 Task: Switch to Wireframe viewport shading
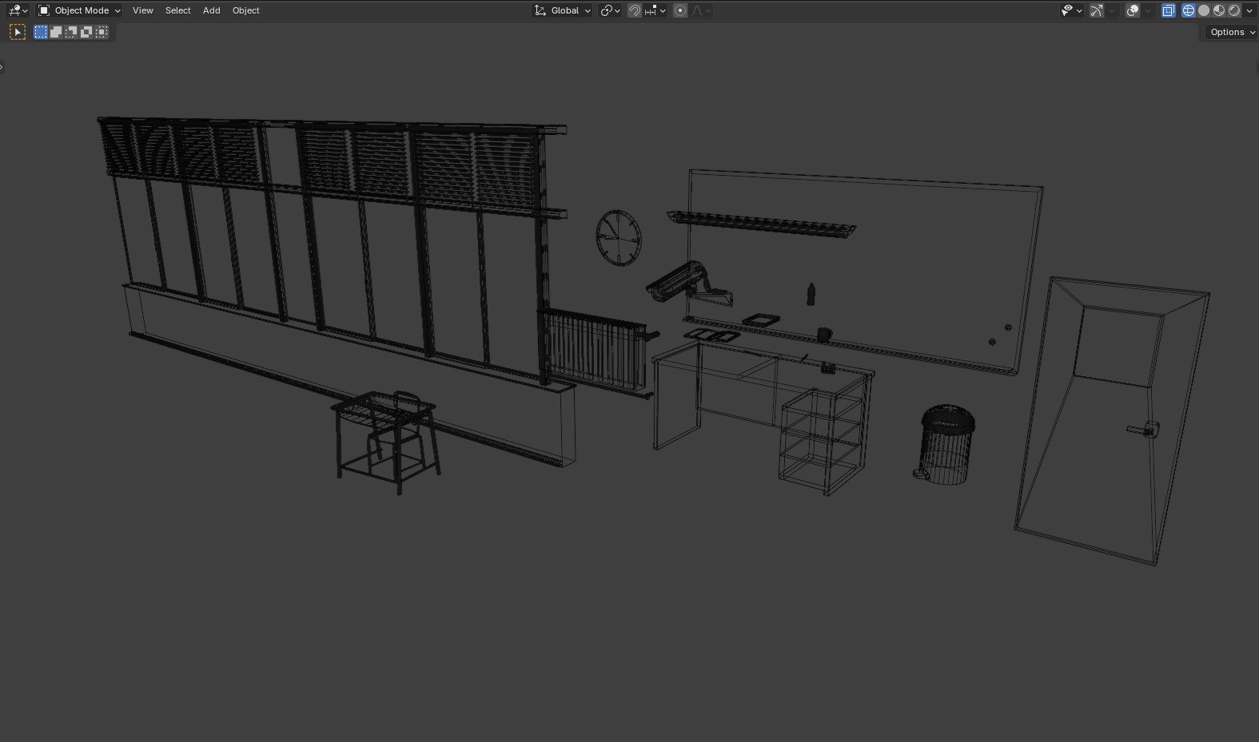click(1189, 10)
